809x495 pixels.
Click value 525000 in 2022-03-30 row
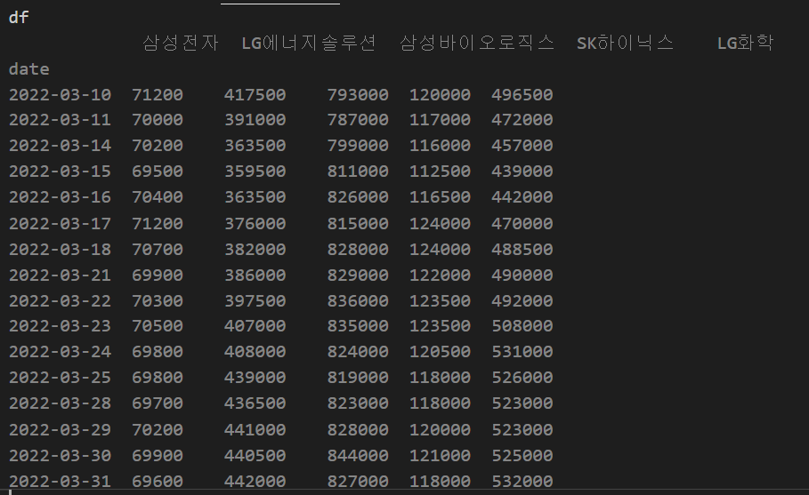522,456
